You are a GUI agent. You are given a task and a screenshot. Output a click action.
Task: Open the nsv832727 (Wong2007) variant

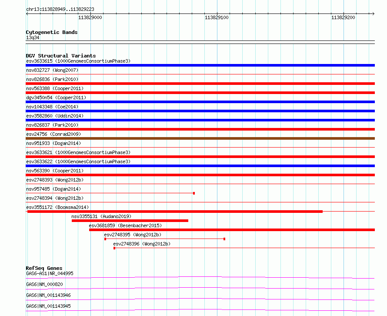click(52, 70)
